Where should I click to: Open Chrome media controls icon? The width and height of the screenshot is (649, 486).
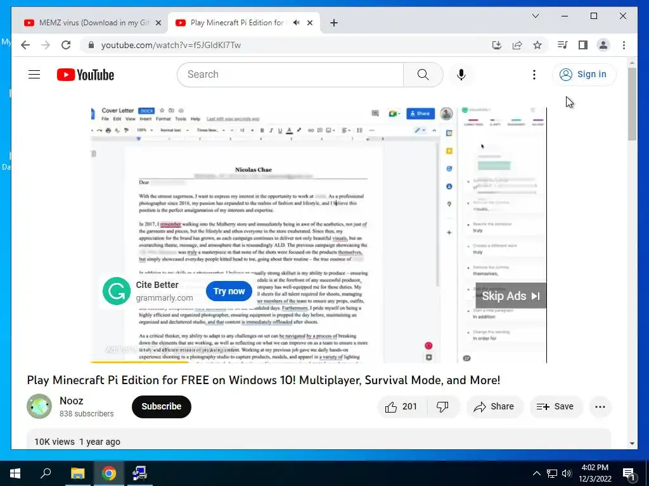coord(563,45)
